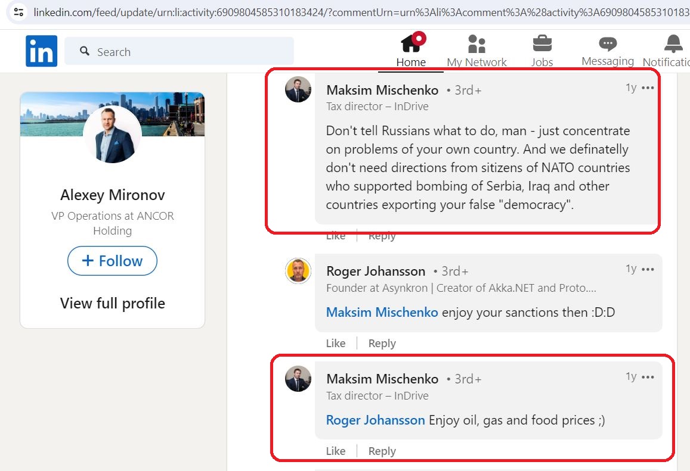690x471 pixels.
Task: Follow Alexey Mironov
Action: [x=112, y=261]
